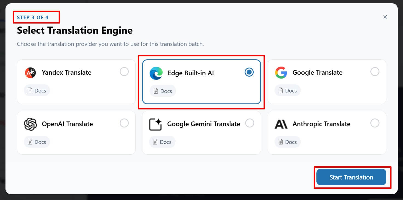
Task: Select the Yandex Translate radio button
Action: (x=124, y=72)
